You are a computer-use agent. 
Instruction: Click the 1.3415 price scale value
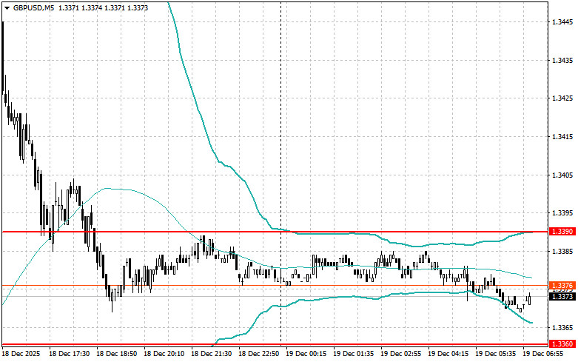click(562, 137)
